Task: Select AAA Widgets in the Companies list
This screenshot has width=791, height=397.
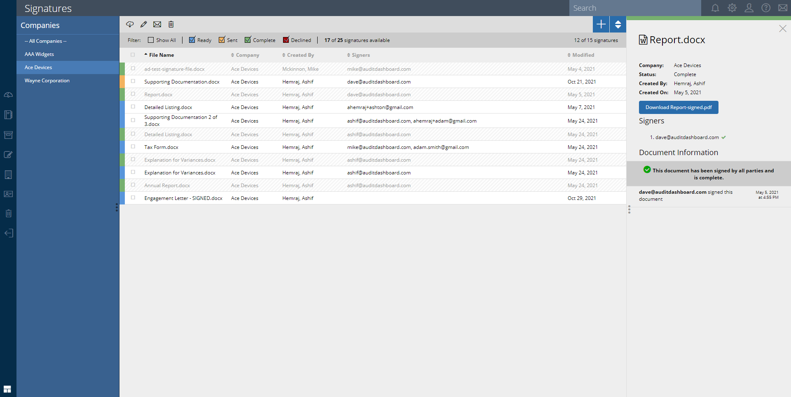Action: pos(39,54)
